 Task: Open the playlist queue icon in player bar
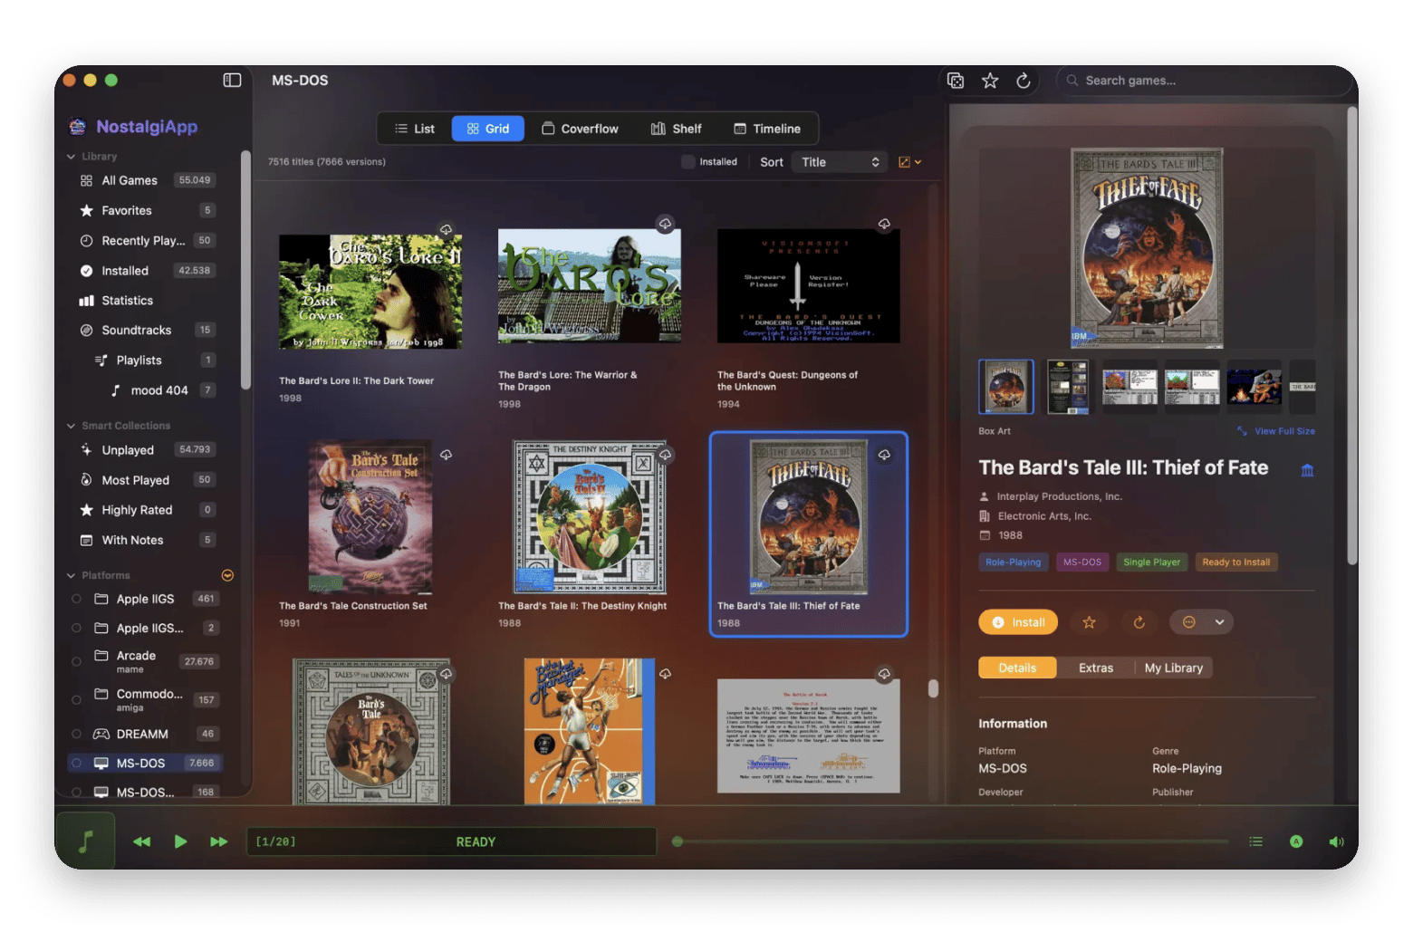pyautogui.click(x=1255, y=841)
